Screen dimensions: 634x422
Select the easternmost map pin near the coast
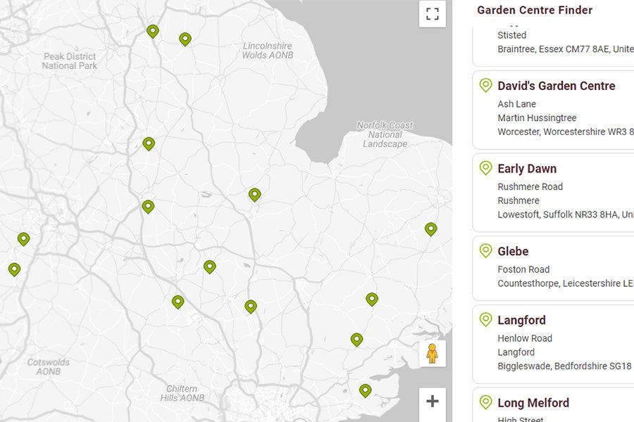click(430, 229)
